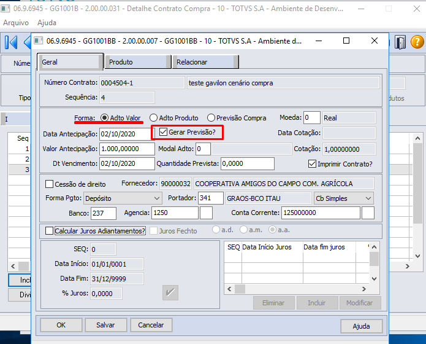
Task: Click the Modificar button under the juros grid
Action: [360, 303]
